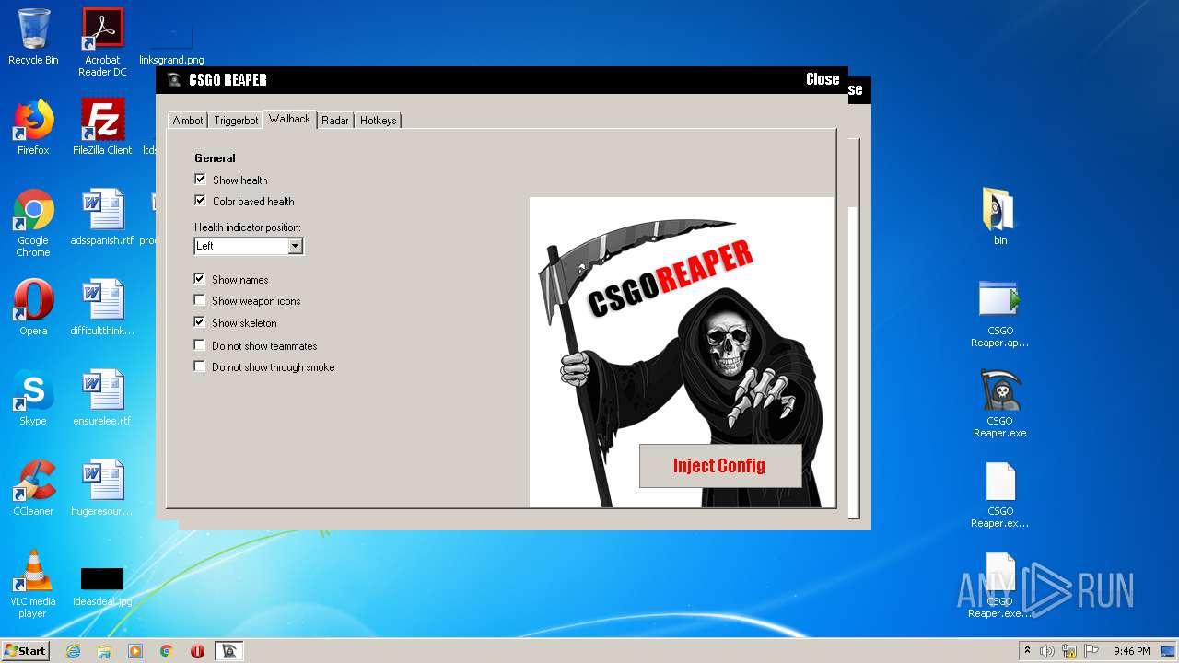
Task: Open ideasdeal.jpg image file
Action: pos(102,587)
